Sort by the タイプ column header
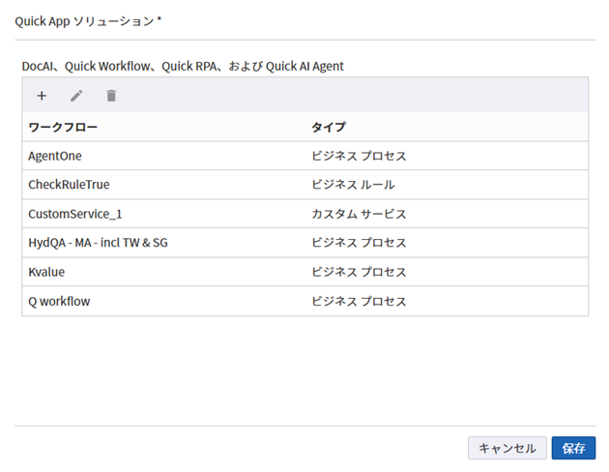The width and height of the screenshot is (609, 472). click(x=329, y=127)
